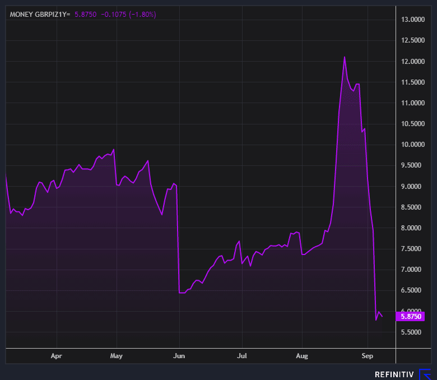The image size is (437, 380).
Task: Click the 7.5000 price axis label
Action: point(413,249)
